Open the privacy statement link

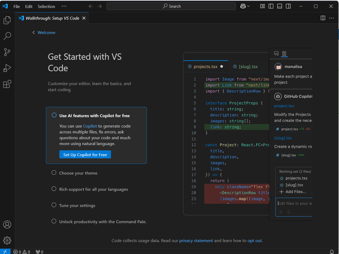(196, 241)
